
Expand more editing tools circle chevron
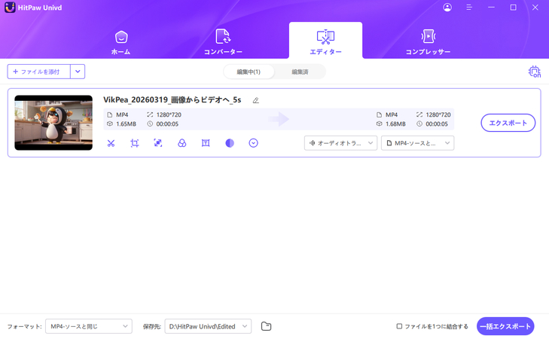click(x=253, y=143)
